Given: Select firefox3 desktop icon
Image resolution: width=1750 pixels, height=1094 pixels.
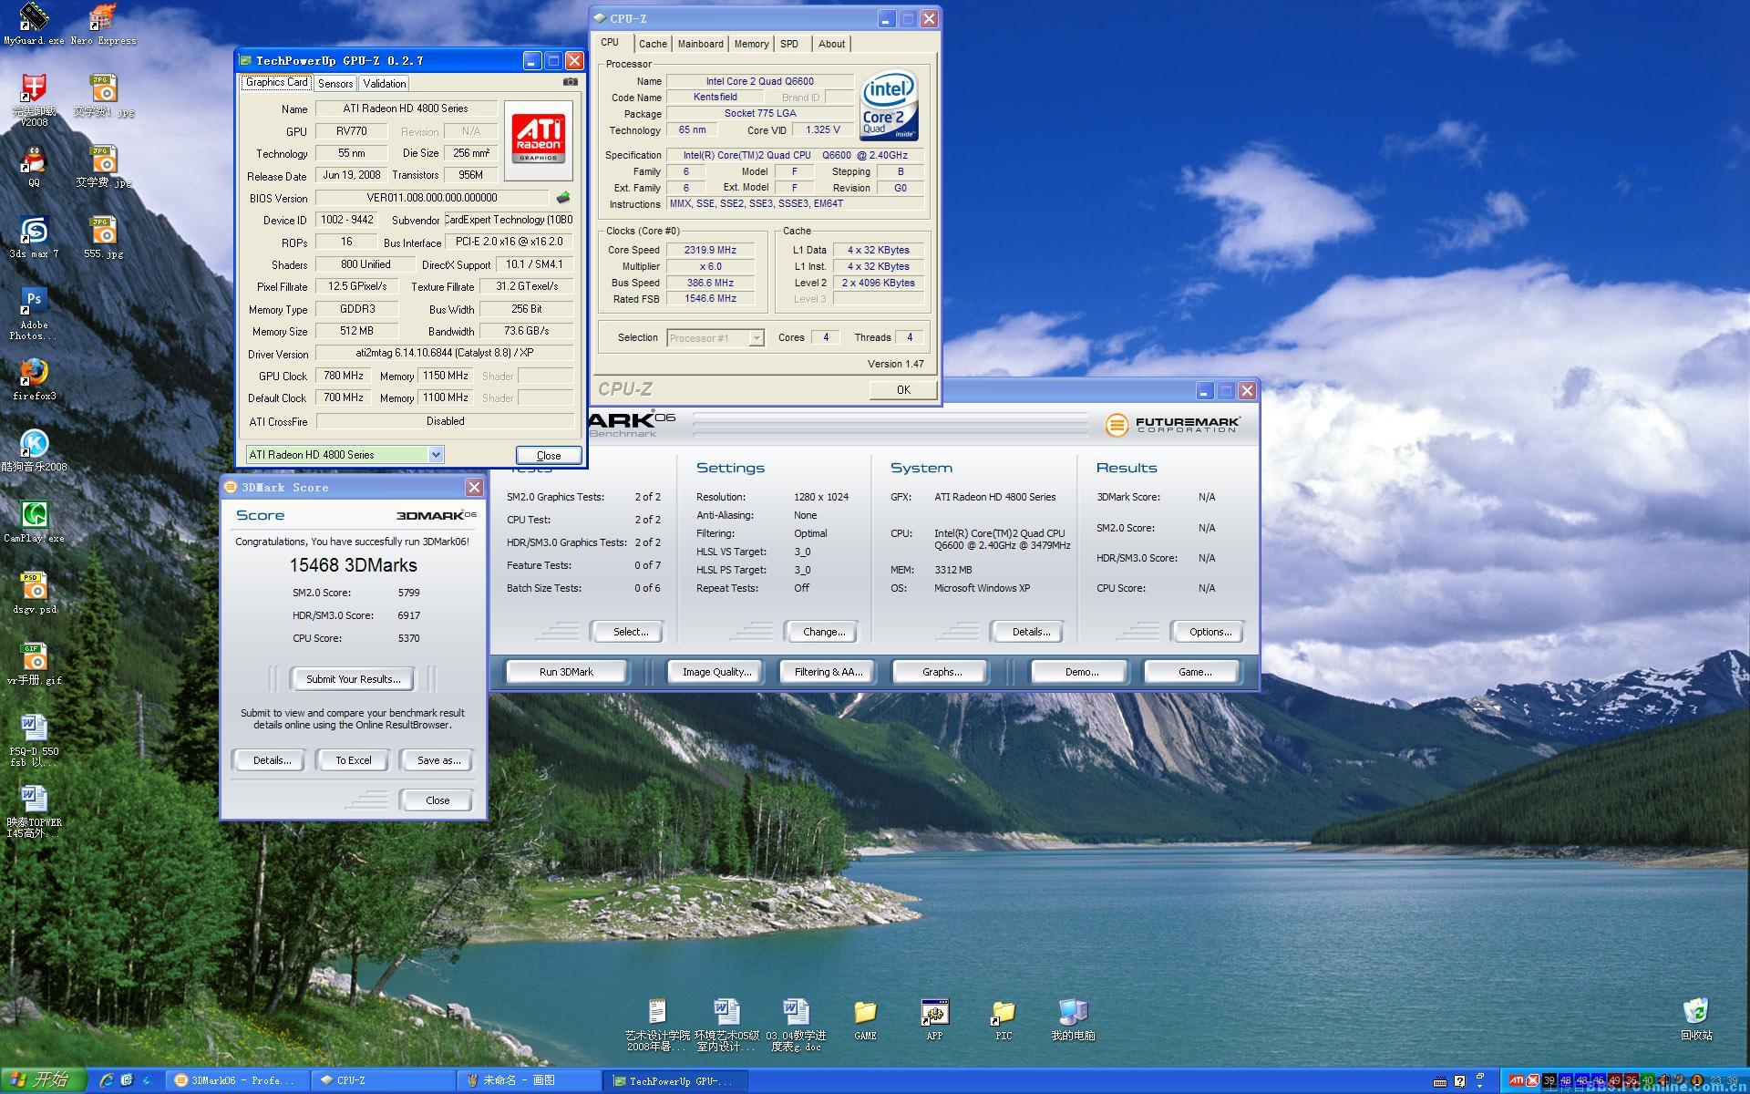Looking at the screenshot, I should coord(34,379).
